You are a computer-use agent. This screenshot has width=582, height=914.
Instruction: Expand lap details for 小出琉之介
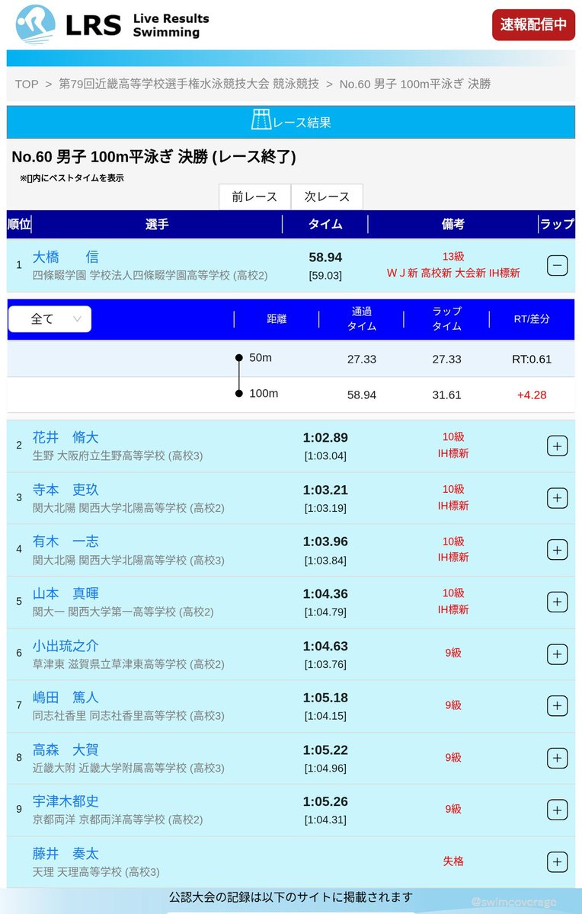point(557,654)
